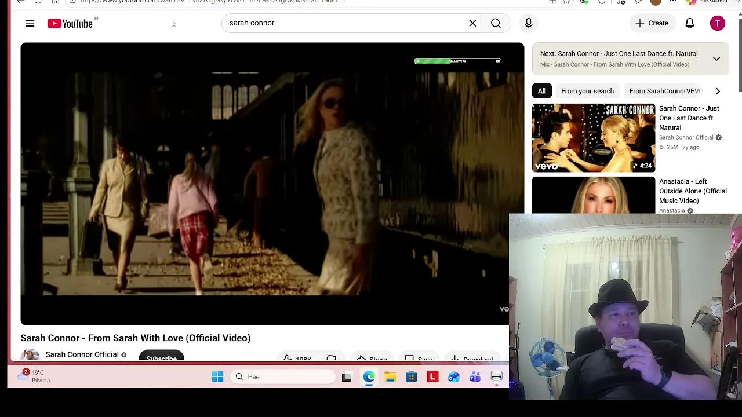
Task: Select the From SarahConnorVEVO chip
Action: coord(666,91)
